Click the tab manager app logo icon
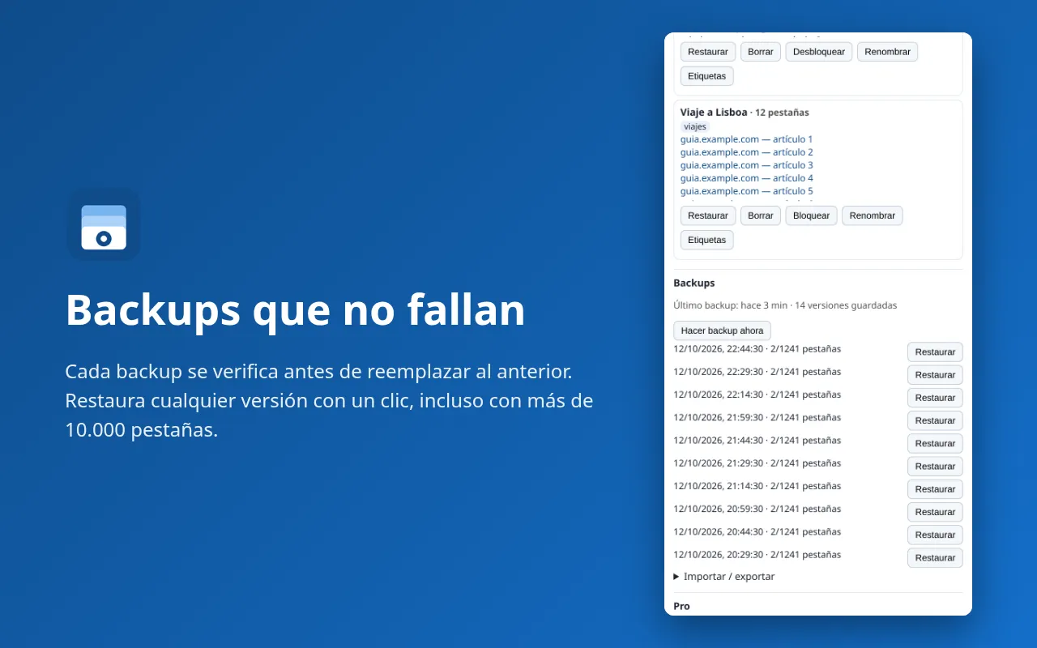This screenshot has height=648, width=1037. pyautogui.click(x=104, y=224)
